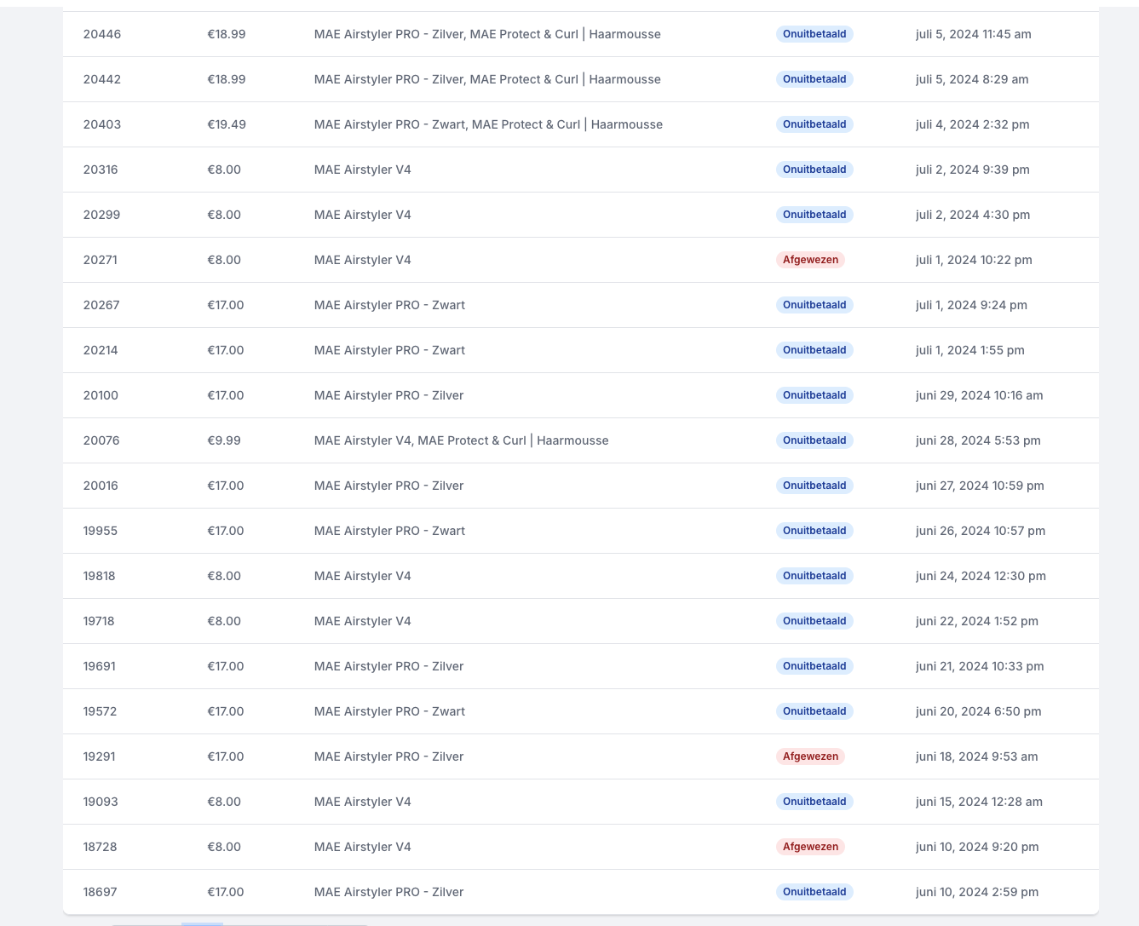This screenshot has height=926, width=1139.
Task: Click order number 20403
Action: [102, 124]
